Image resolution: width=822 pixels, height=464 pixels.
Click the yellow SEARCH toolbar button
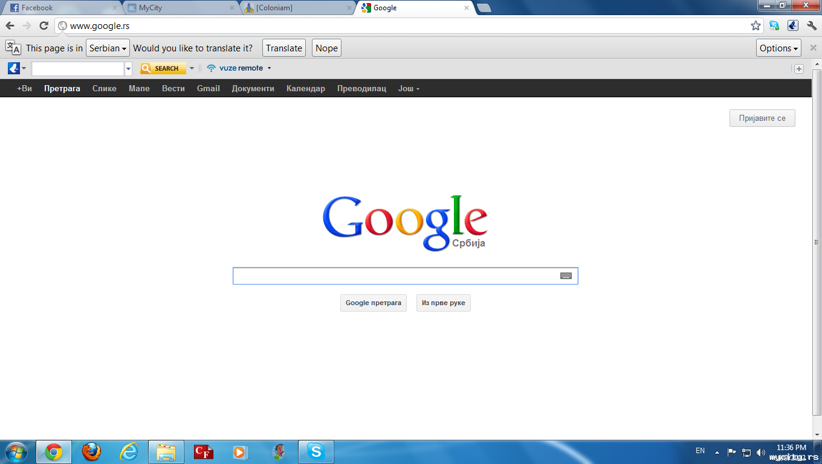tap(163, 68)
